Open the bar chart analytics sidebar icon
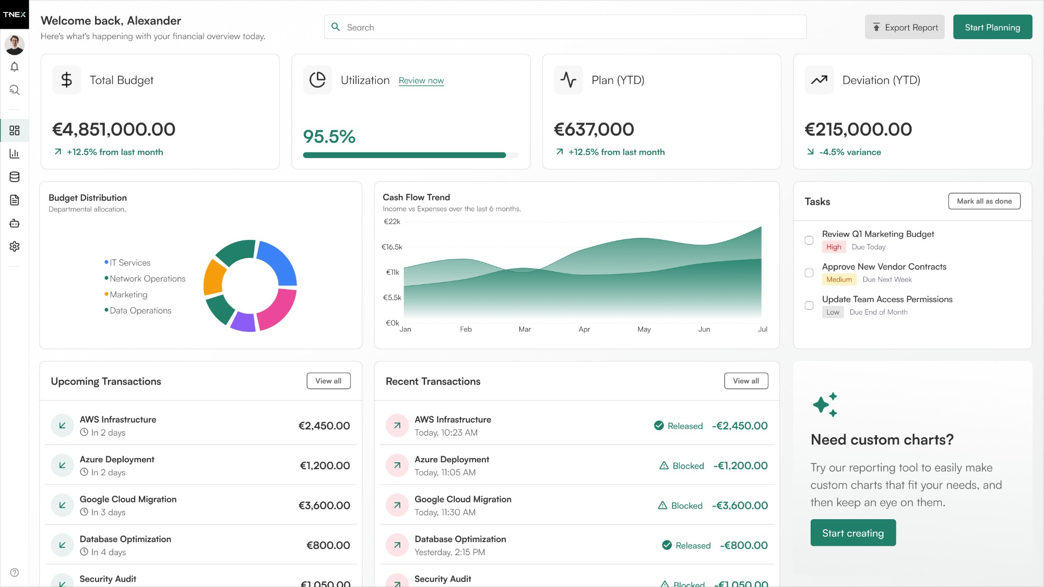This screenshot has height=587, width=1044. point(15,153)
